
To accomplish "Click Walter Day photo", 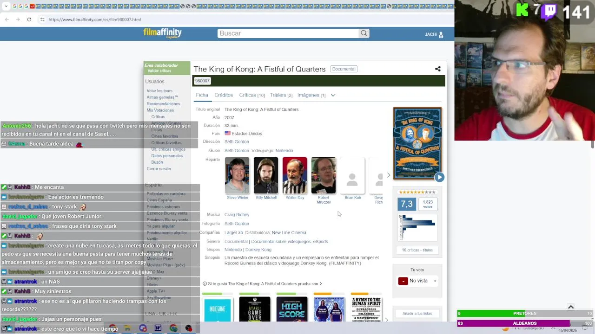I will (x=295, y=175).
